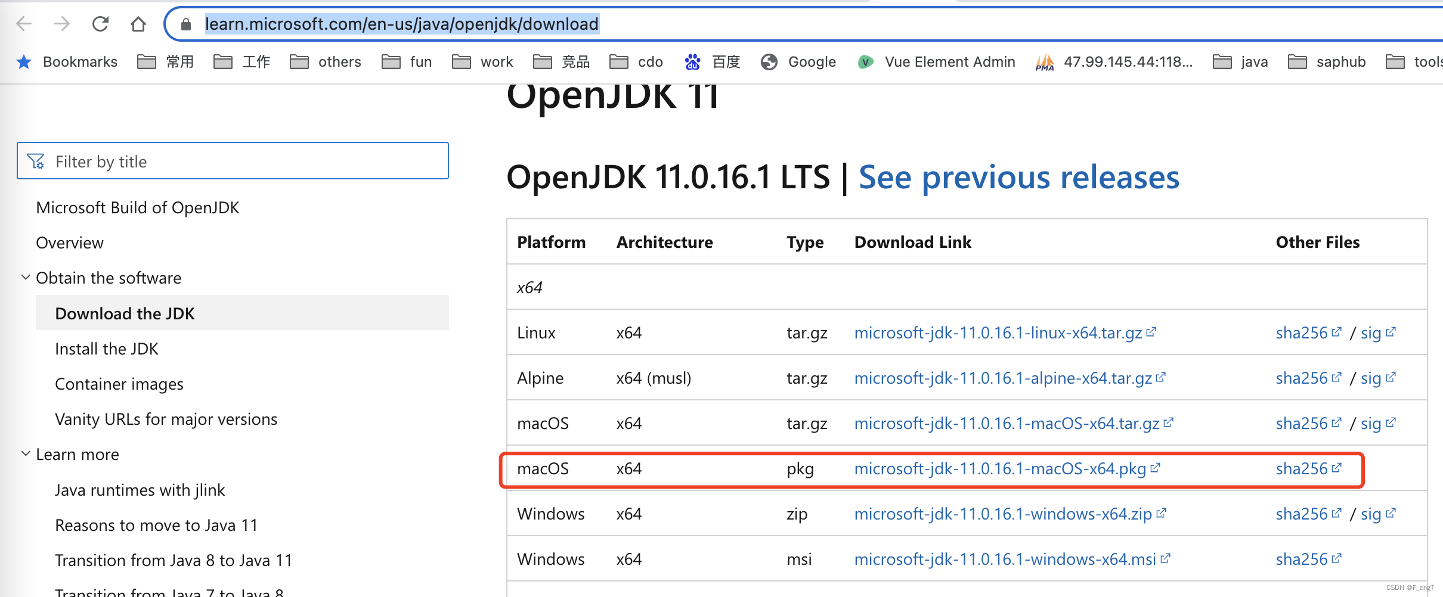
Task: Open Java runtimes with jlink page
Action: 140,490
